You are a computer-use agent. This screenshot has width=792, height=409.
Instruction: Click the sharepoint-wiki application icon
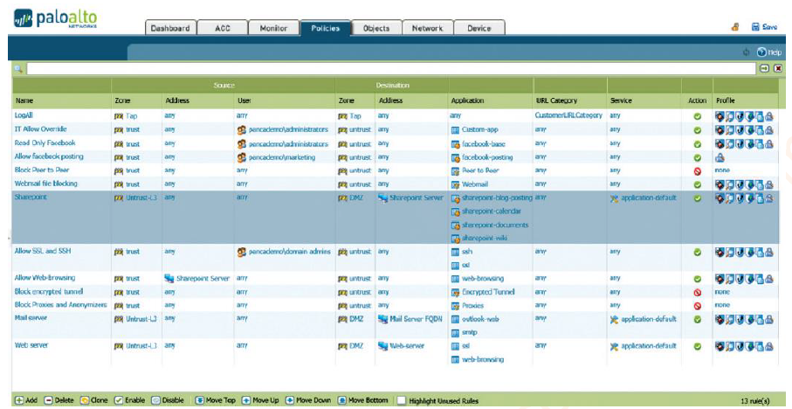pyautogui.click(x=455, y=238)
